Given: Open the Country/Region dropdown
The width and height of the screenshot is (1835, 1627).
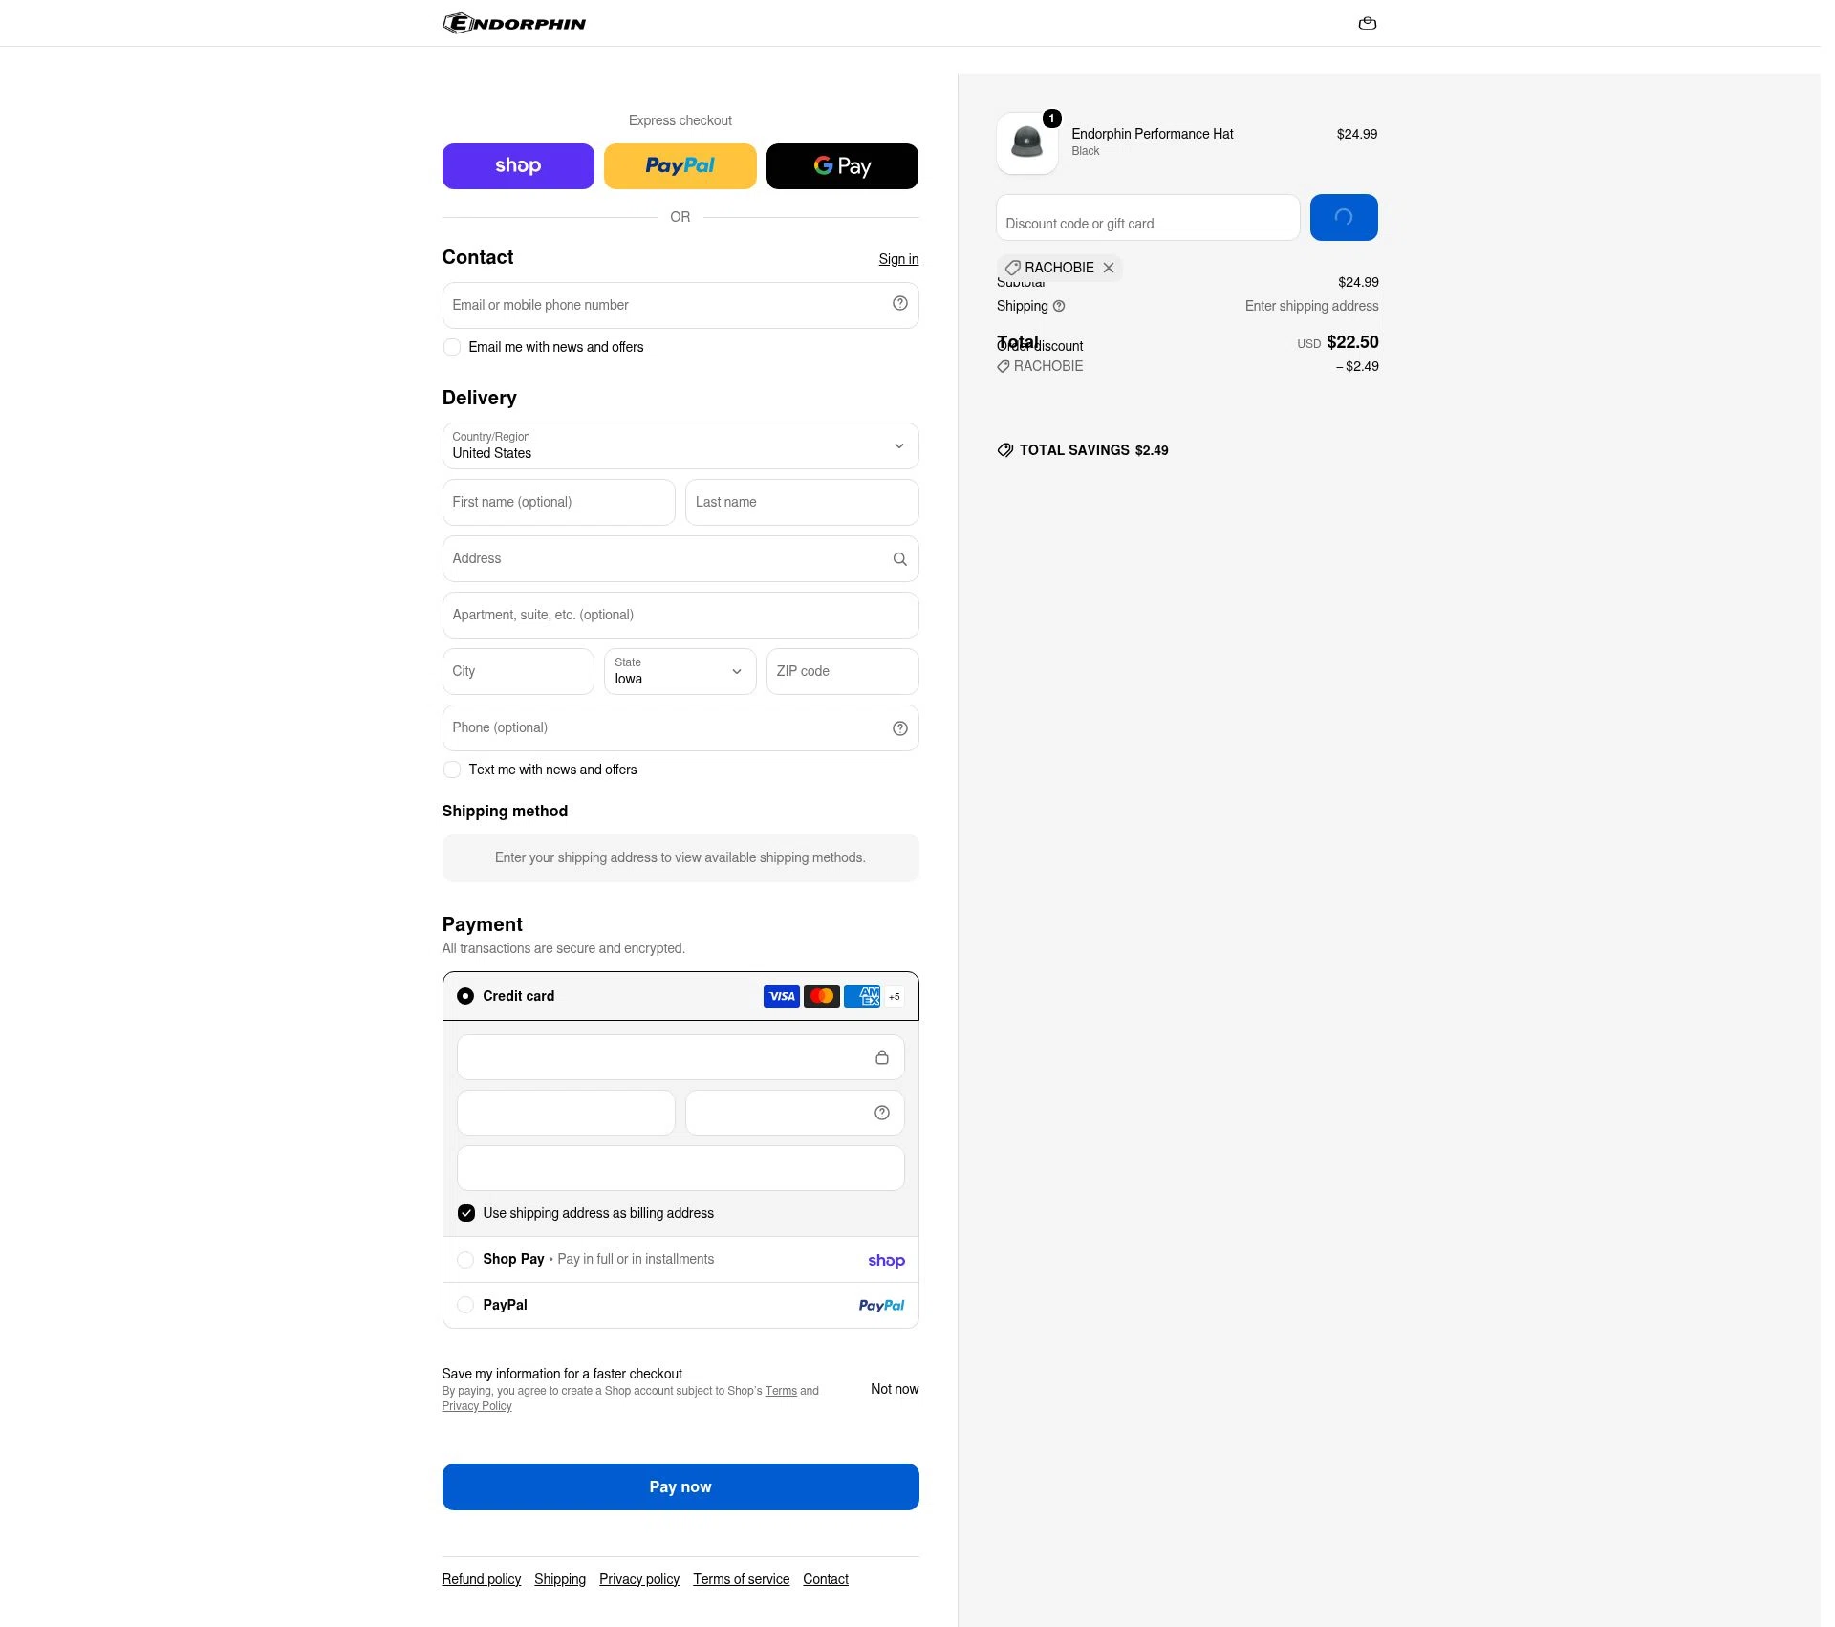Looking at the screenshot, I should (680, 446).
